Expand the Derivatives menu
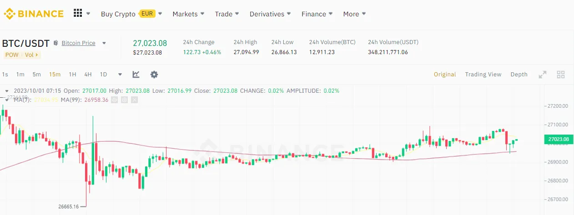Screen dimensions: 574x215 (270, 14)
